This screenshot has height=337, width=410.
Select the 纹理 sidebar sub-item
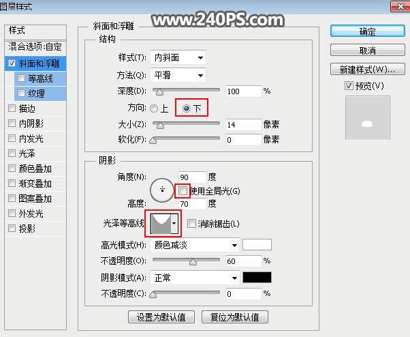click(40, 93)
